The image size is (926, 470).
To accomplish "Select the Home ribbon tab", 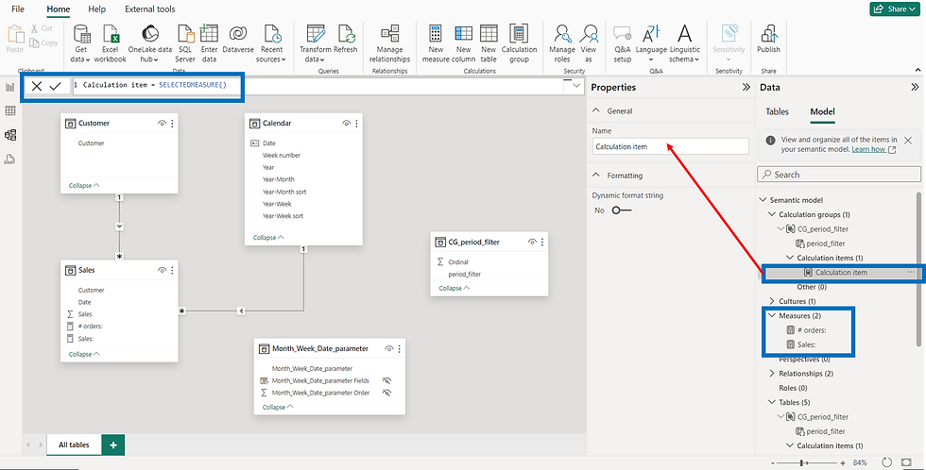I will (58, 8).
